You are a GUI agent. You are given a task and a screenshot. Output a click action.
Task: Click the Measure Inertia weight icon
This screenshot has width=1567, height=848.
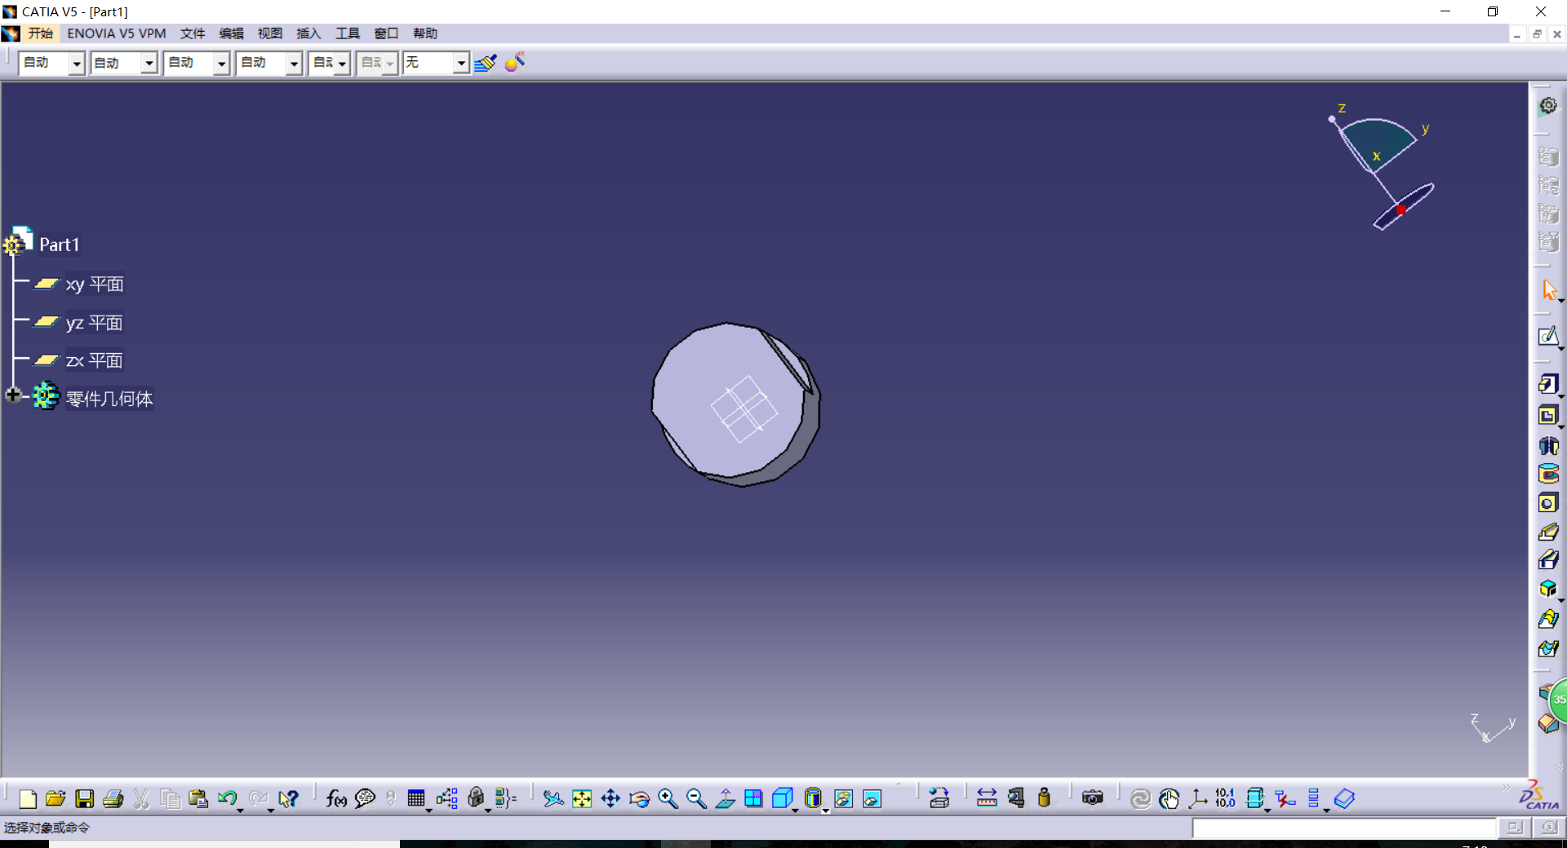pos(1044,798)
